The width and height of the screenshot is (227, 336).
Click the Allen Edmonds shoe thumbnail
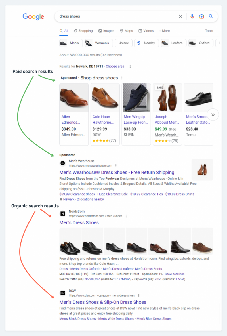pos(74,98)
